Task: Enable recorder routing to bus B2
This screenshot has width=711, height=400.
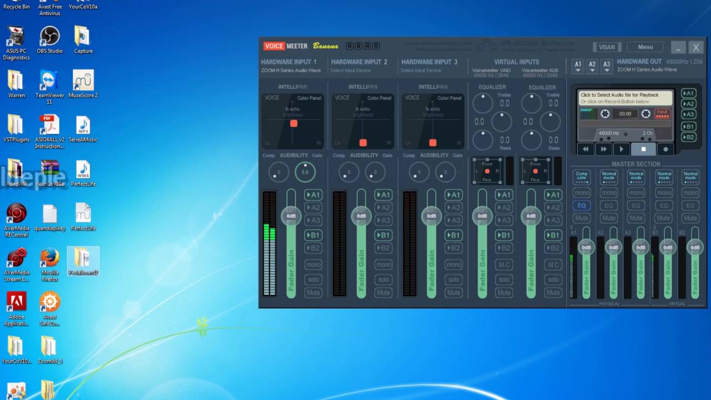Action: 688,137
